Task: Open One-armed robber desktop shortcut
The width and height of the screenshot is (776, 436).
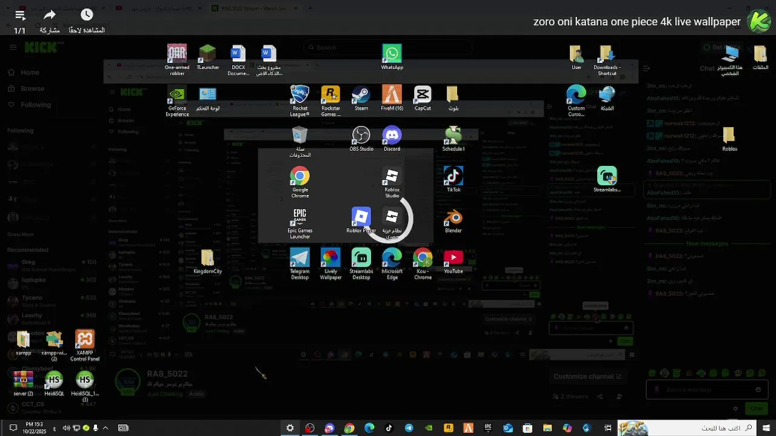Action: (x=177, y=60)
